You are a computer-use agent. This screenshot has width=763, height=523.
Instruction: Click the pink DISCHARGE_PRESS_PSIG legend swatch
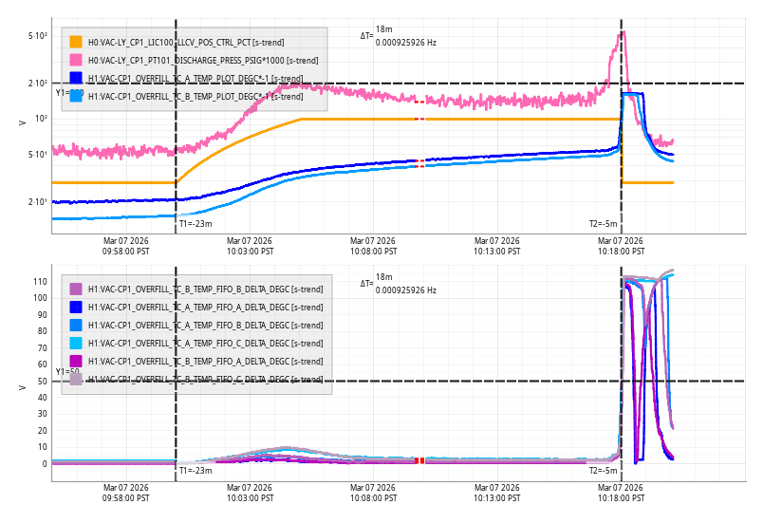click(76, 60)
